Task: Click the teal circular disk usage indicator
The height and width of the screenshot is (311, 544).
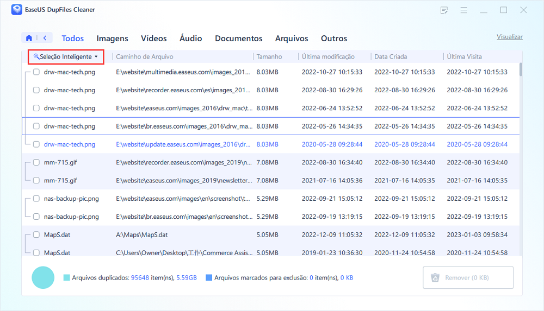Action: click(x=43, y=277)
